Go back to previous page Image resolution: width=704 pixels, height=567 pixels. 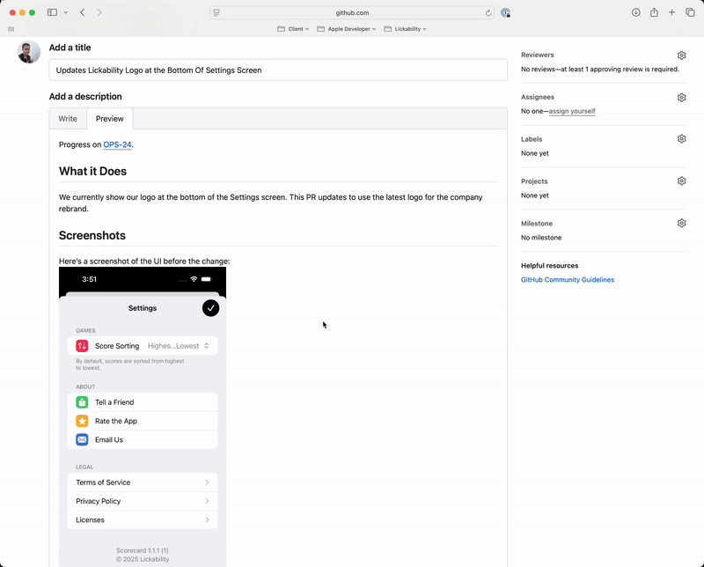coord(82,12)
